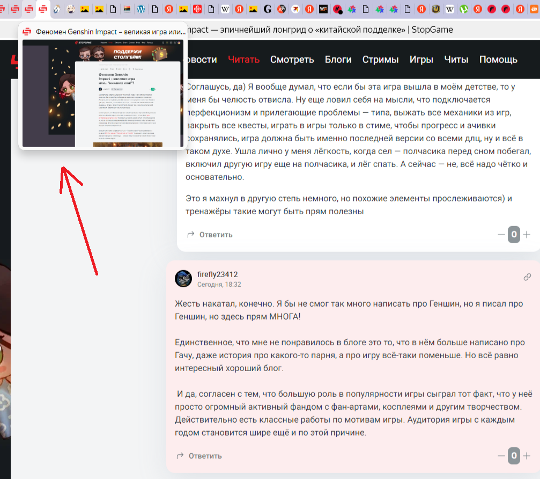
Task: Select the tab with colorful bird arrow icon
Action: point(295,9)
